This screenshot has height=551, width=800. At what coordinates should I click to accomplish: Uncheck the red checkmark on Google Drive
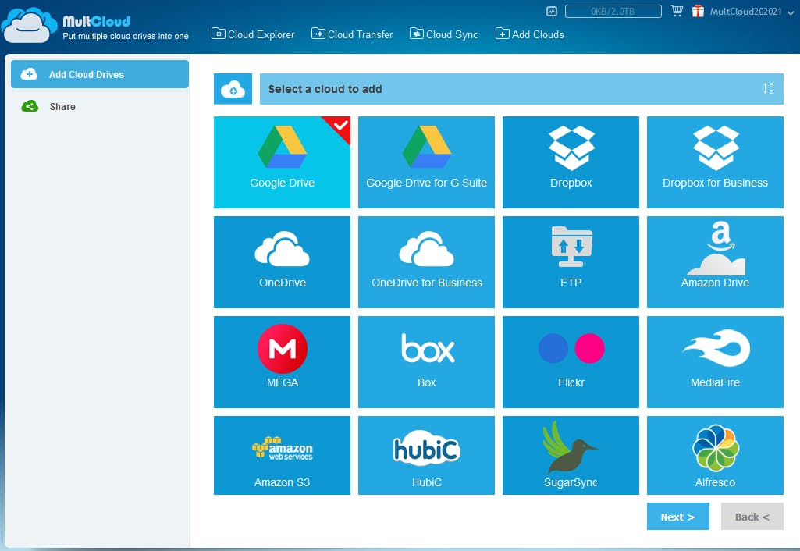(x=339, y=126)
